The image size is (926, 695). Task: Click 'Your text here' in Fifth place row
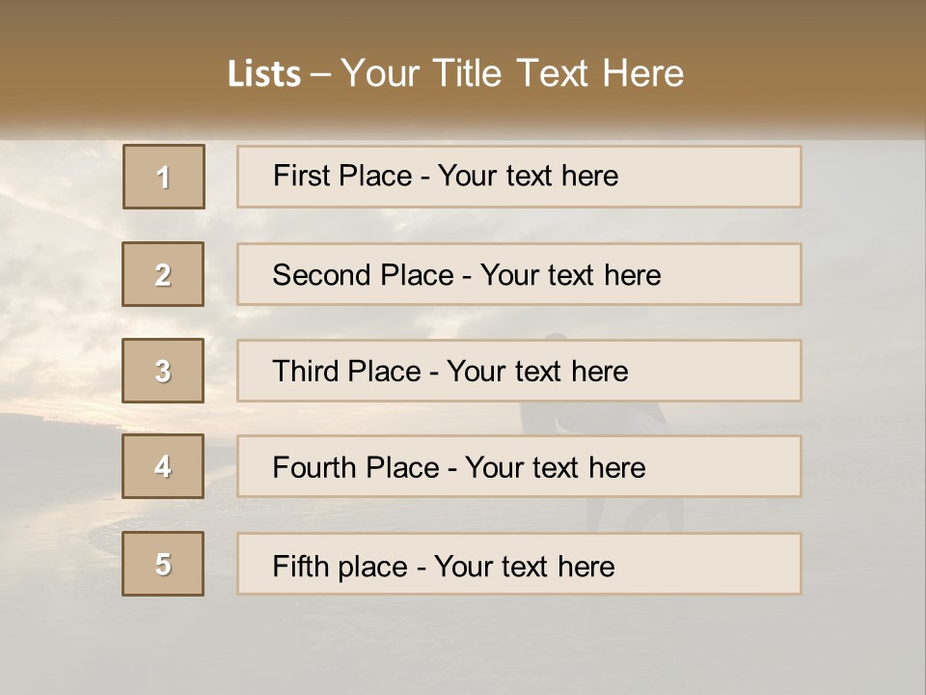pyautogui.click(x=524, y=566)
